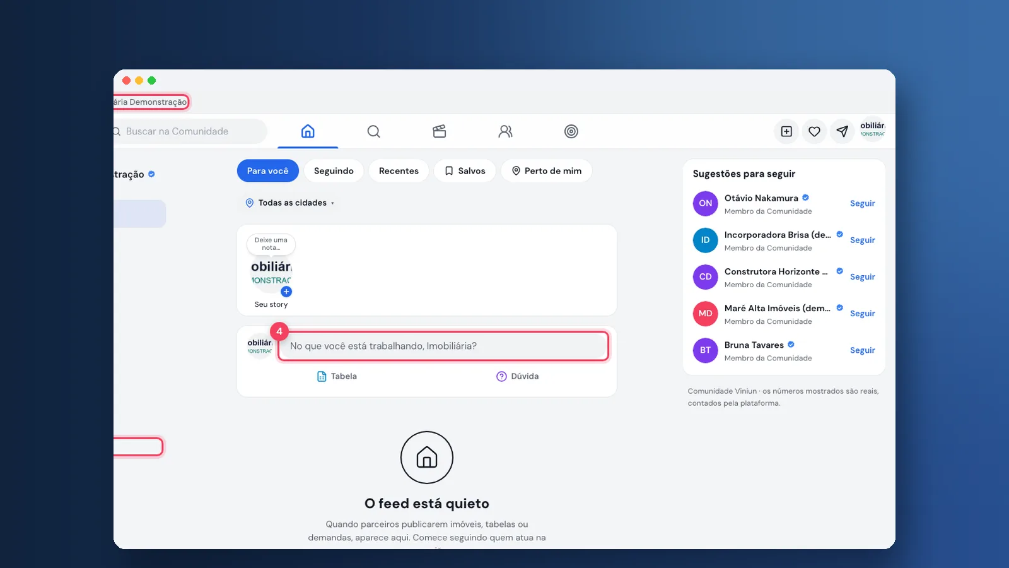Switch to the Seguindo tab
This screenshot has width=1009, height=568.
[334, 171]
